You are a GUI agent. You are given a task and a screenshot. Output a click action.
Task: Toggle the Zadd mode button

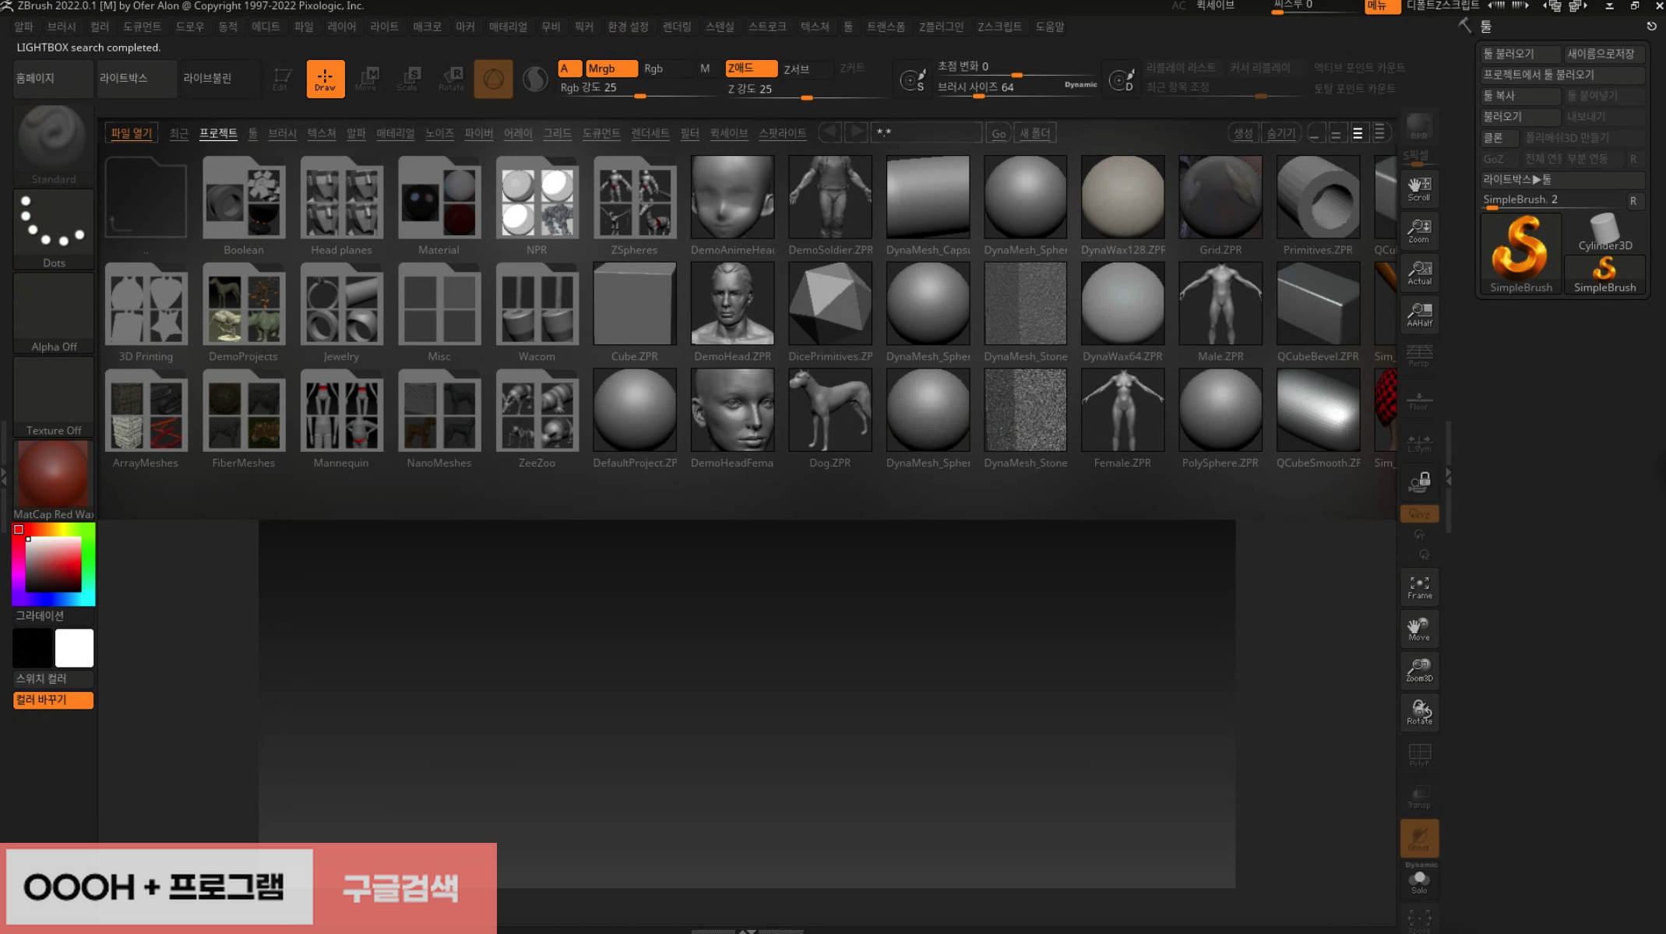[x=749, y=69]
